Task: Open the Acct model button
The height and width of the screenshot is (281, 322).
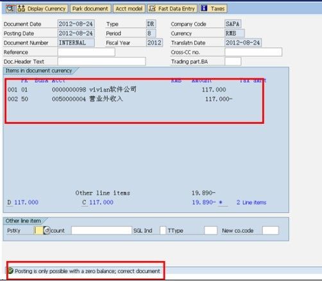Action: [x=129, y=9]
